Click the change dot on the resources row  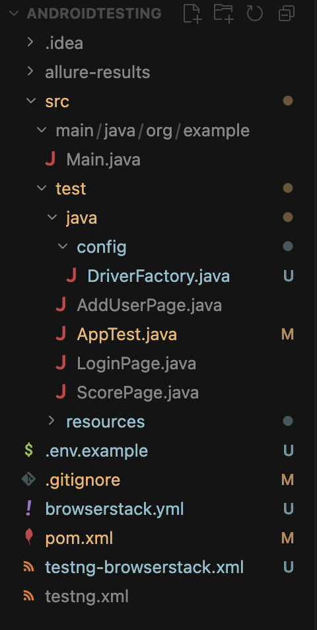pos(288,421)
